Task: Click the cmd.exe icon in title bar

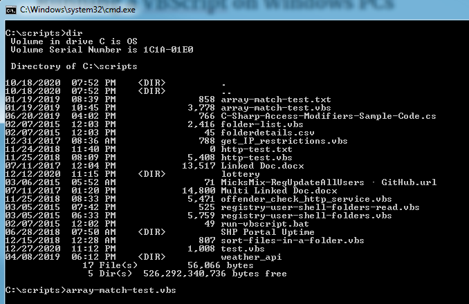Action: tap(11, 10)
